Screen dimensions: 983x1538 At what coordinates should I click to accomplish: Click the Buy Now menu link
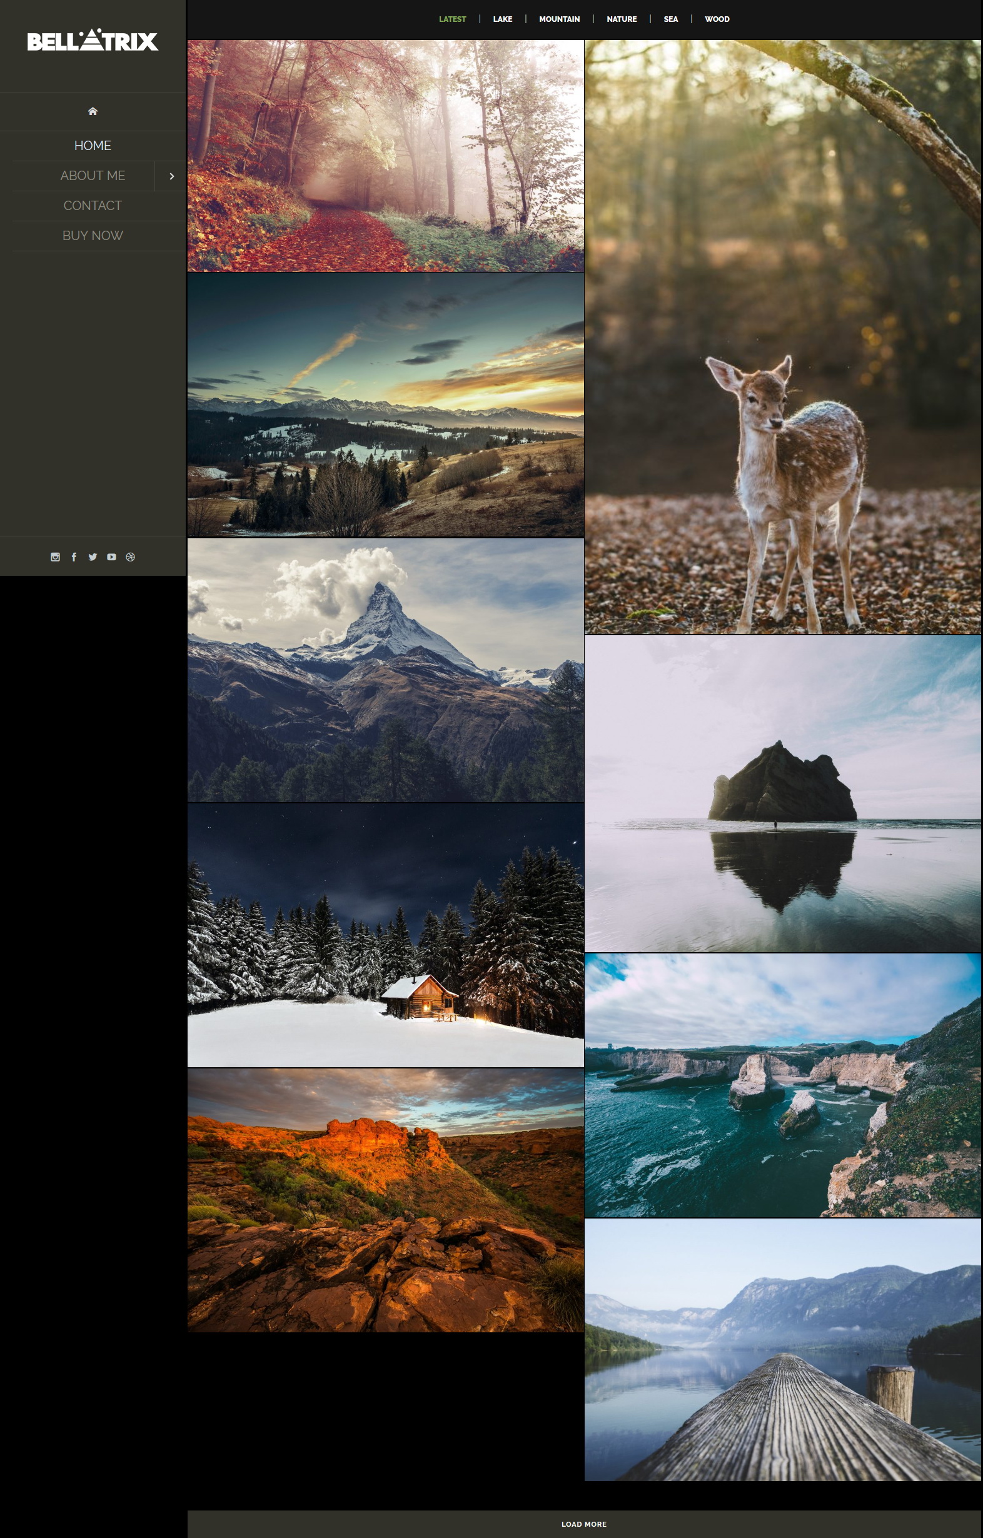(93, 236)
